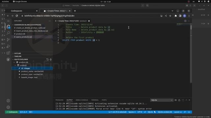Open Chrome three-dot menu
211x118 pixels.
pyautogui.click(x=189, y=16)
